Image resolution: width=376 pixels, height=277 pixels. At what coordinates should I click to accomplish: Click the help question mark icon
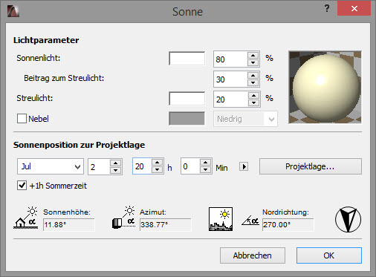click(327, 9)
